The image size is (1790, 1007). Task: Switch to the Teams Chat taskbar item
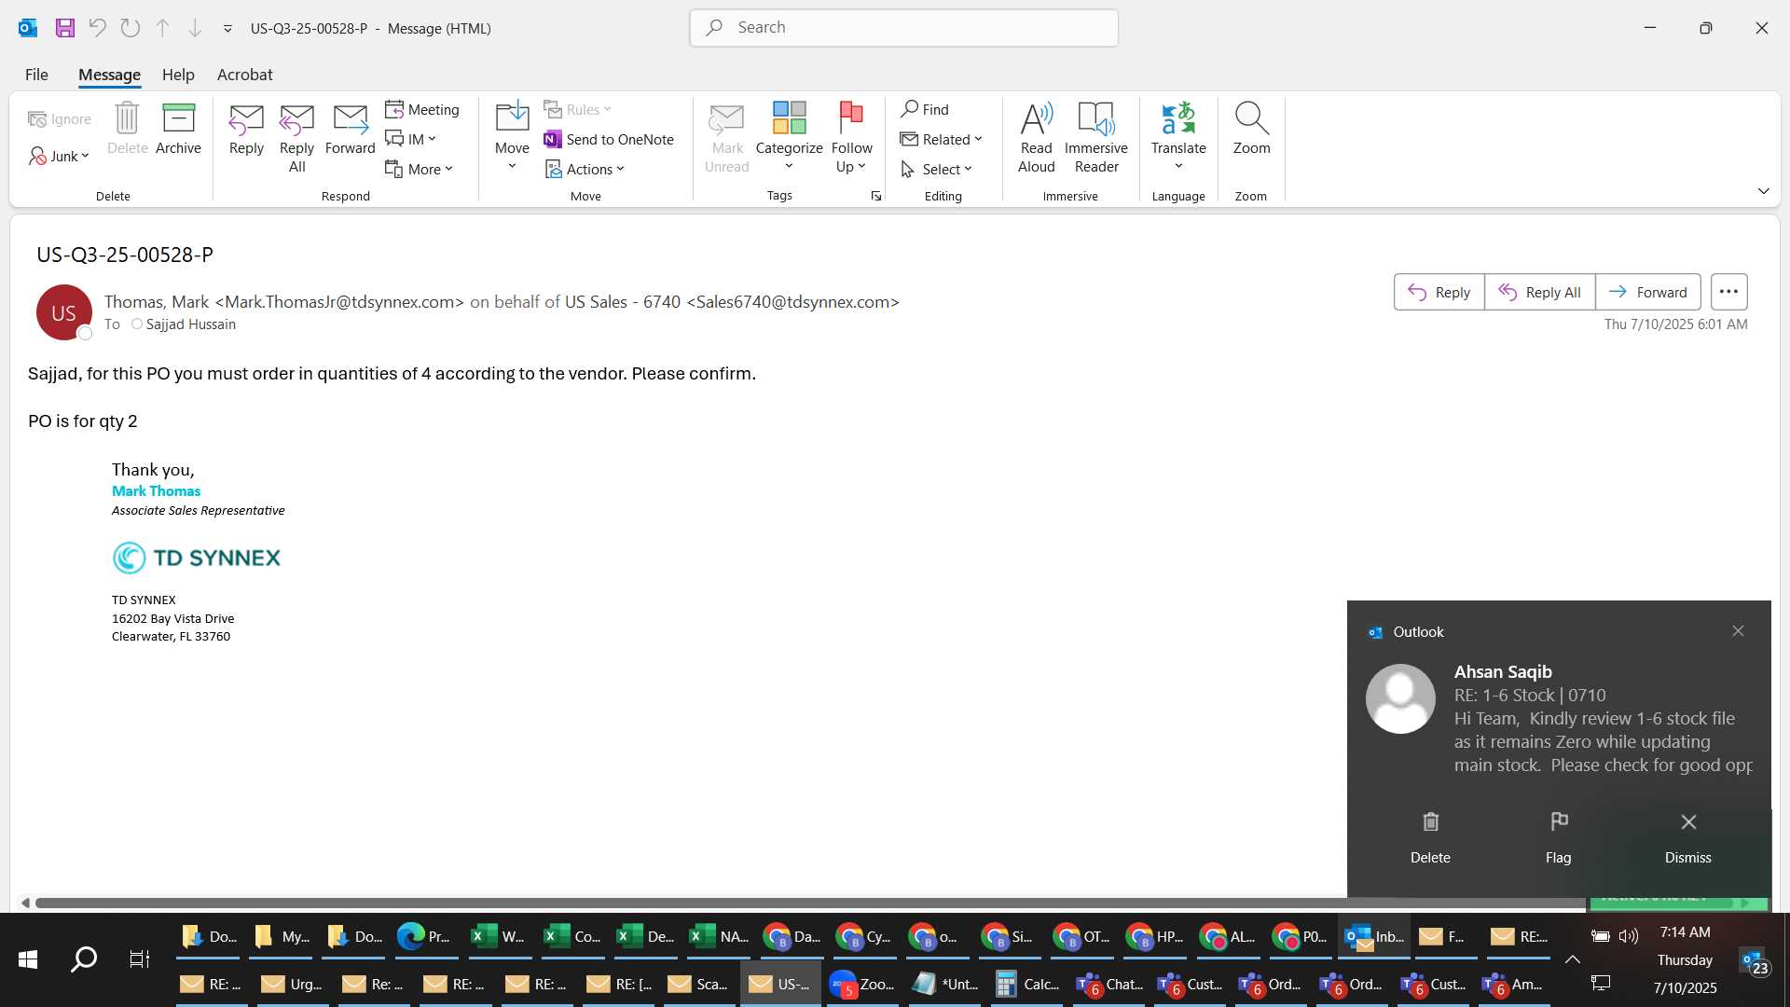click(1109, 985)
